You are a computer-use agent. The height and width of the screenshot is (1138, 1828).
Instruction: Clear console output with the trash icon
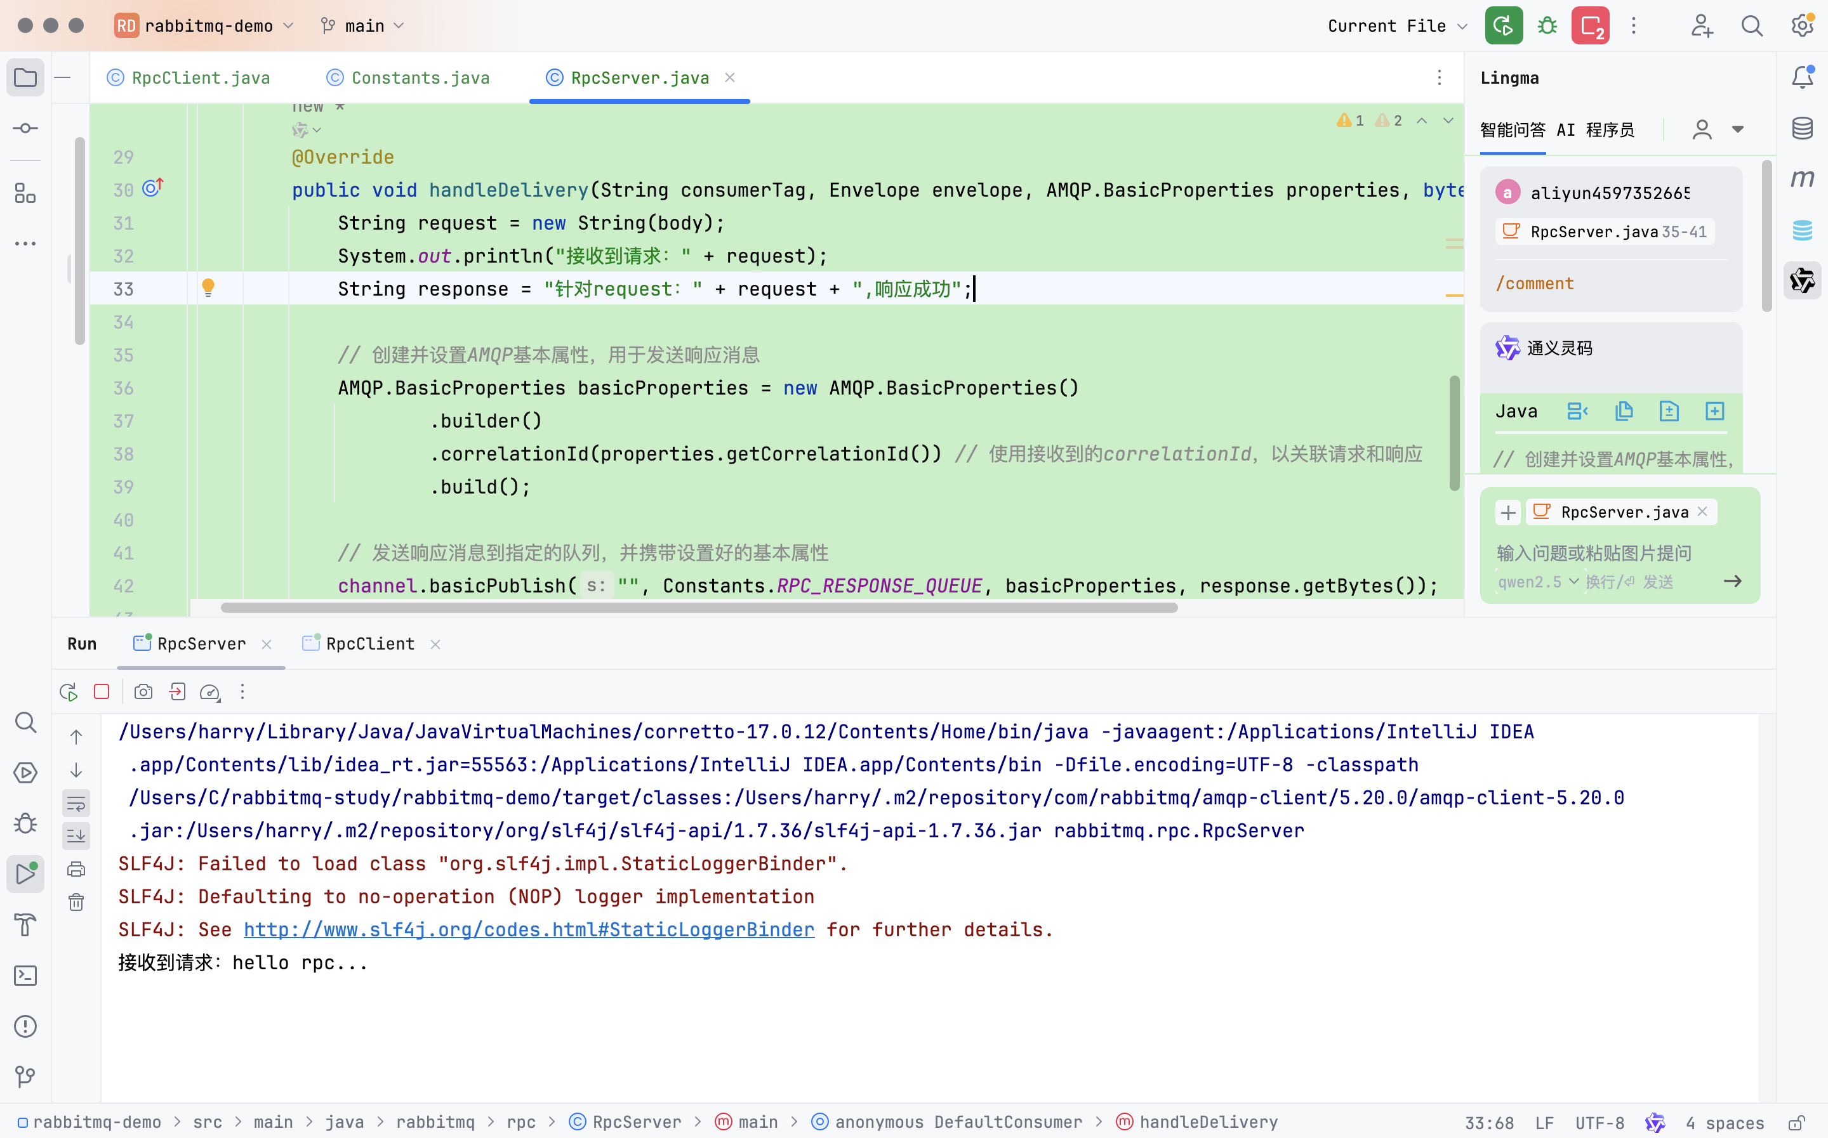pos(76,901)
